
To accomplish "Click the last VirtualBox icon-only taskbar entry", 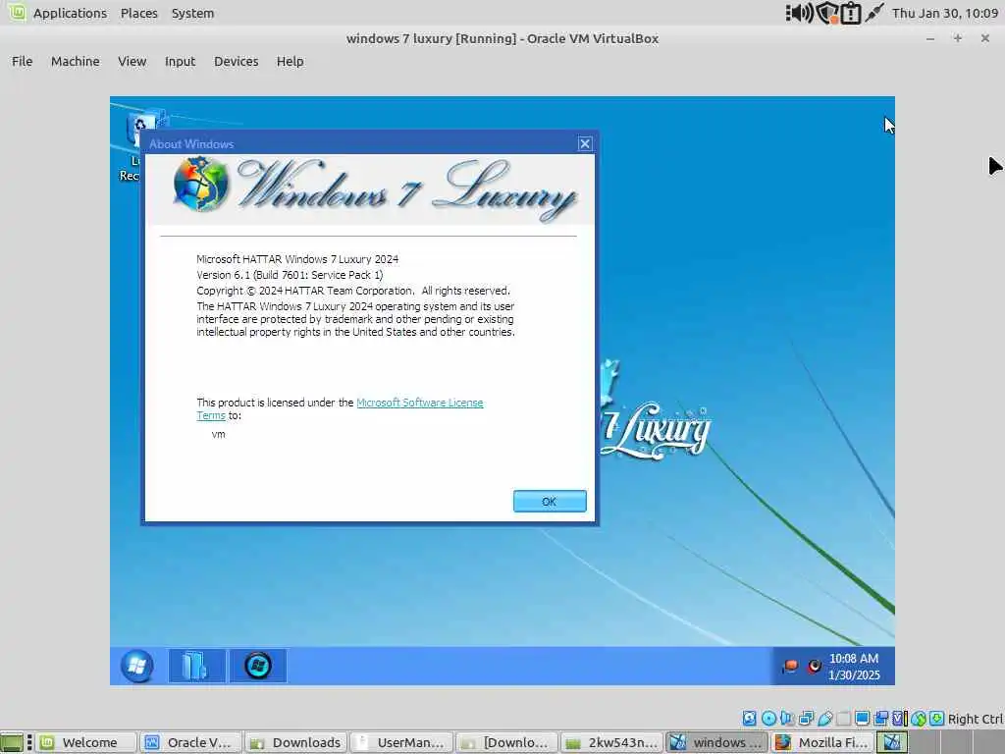I will point(892,742).
